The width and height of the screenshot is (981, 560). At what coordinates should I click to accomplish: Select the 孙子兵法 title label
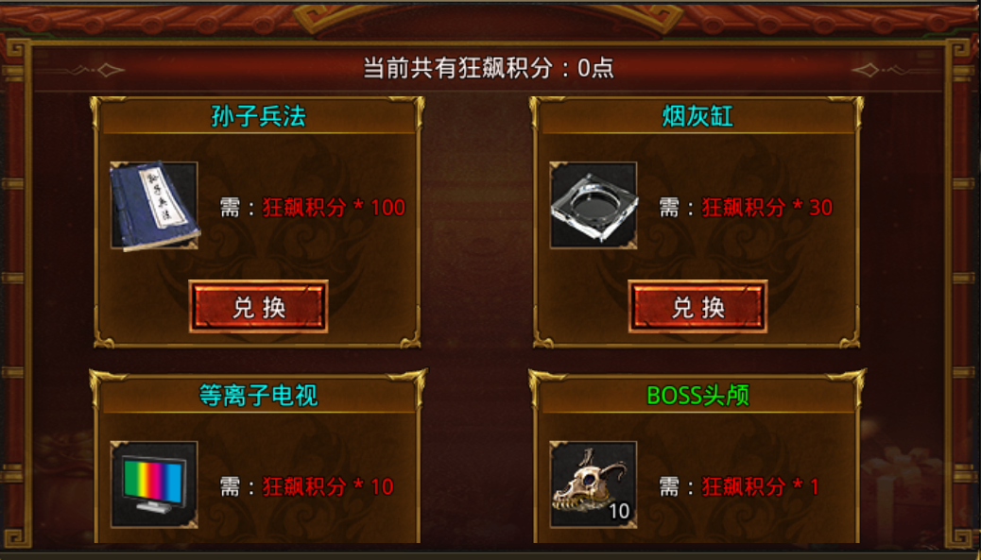258,115
